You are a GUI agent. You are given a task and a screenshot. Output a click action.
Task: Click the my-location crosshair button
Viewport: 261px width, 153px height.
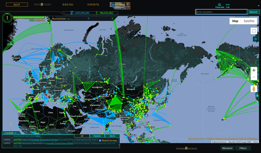[x=255, y=39]
